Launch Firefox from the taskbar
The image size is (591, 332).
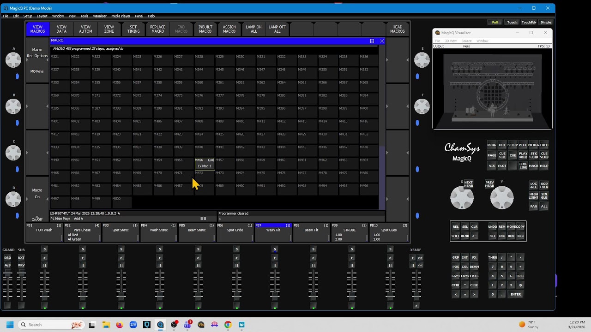tap(120, 325)
